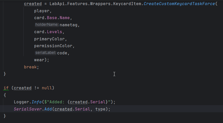Click the 'created' variable in the assignment line
This screenshot has height=123, width=223.
pyautogui.click(x=33, y=4)
